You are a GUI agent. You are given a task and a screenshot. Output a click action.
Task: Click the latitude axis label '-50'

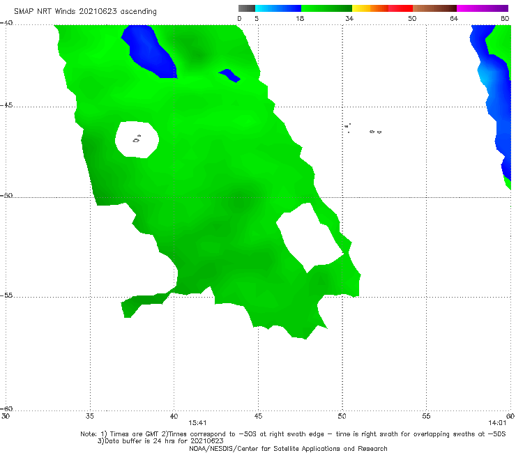tap(6, 195)
